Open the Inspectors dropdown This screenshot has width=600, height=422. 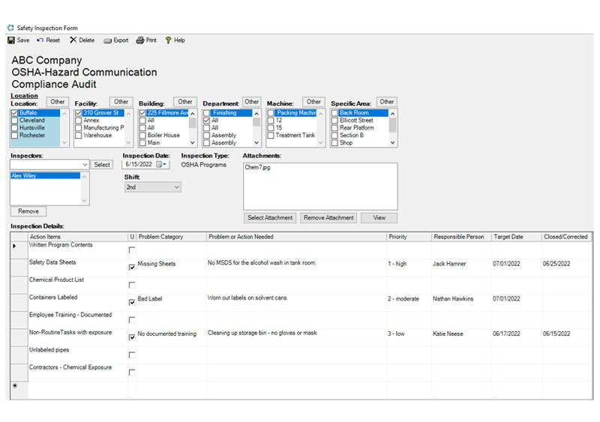pos(85,164)
